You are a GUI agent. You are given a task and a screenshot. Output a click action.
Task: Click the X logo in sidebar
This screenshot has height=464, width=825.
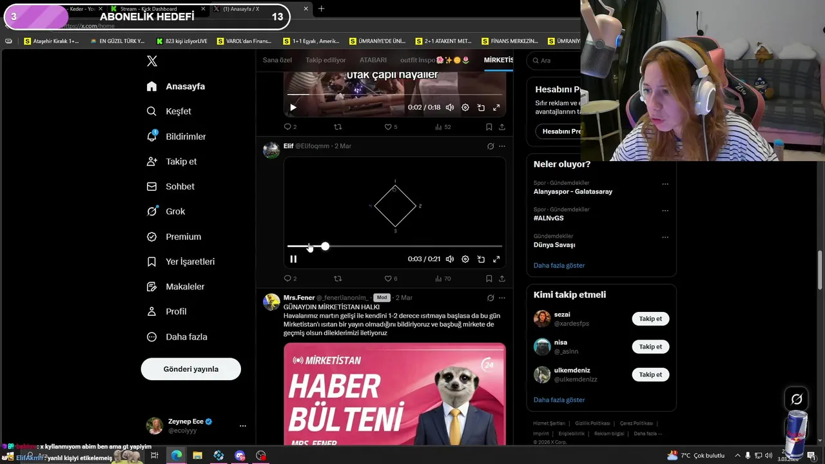pos(152,61)
